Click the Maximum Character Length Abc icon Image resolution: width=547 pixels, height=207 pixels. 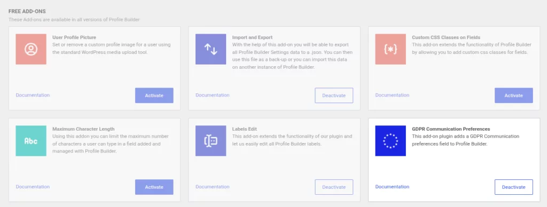click(x=31, y=141)
